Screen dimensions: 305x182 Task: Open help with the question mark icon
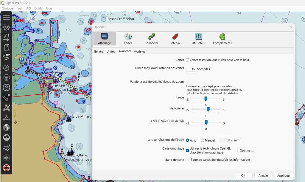tap(6, 88)
